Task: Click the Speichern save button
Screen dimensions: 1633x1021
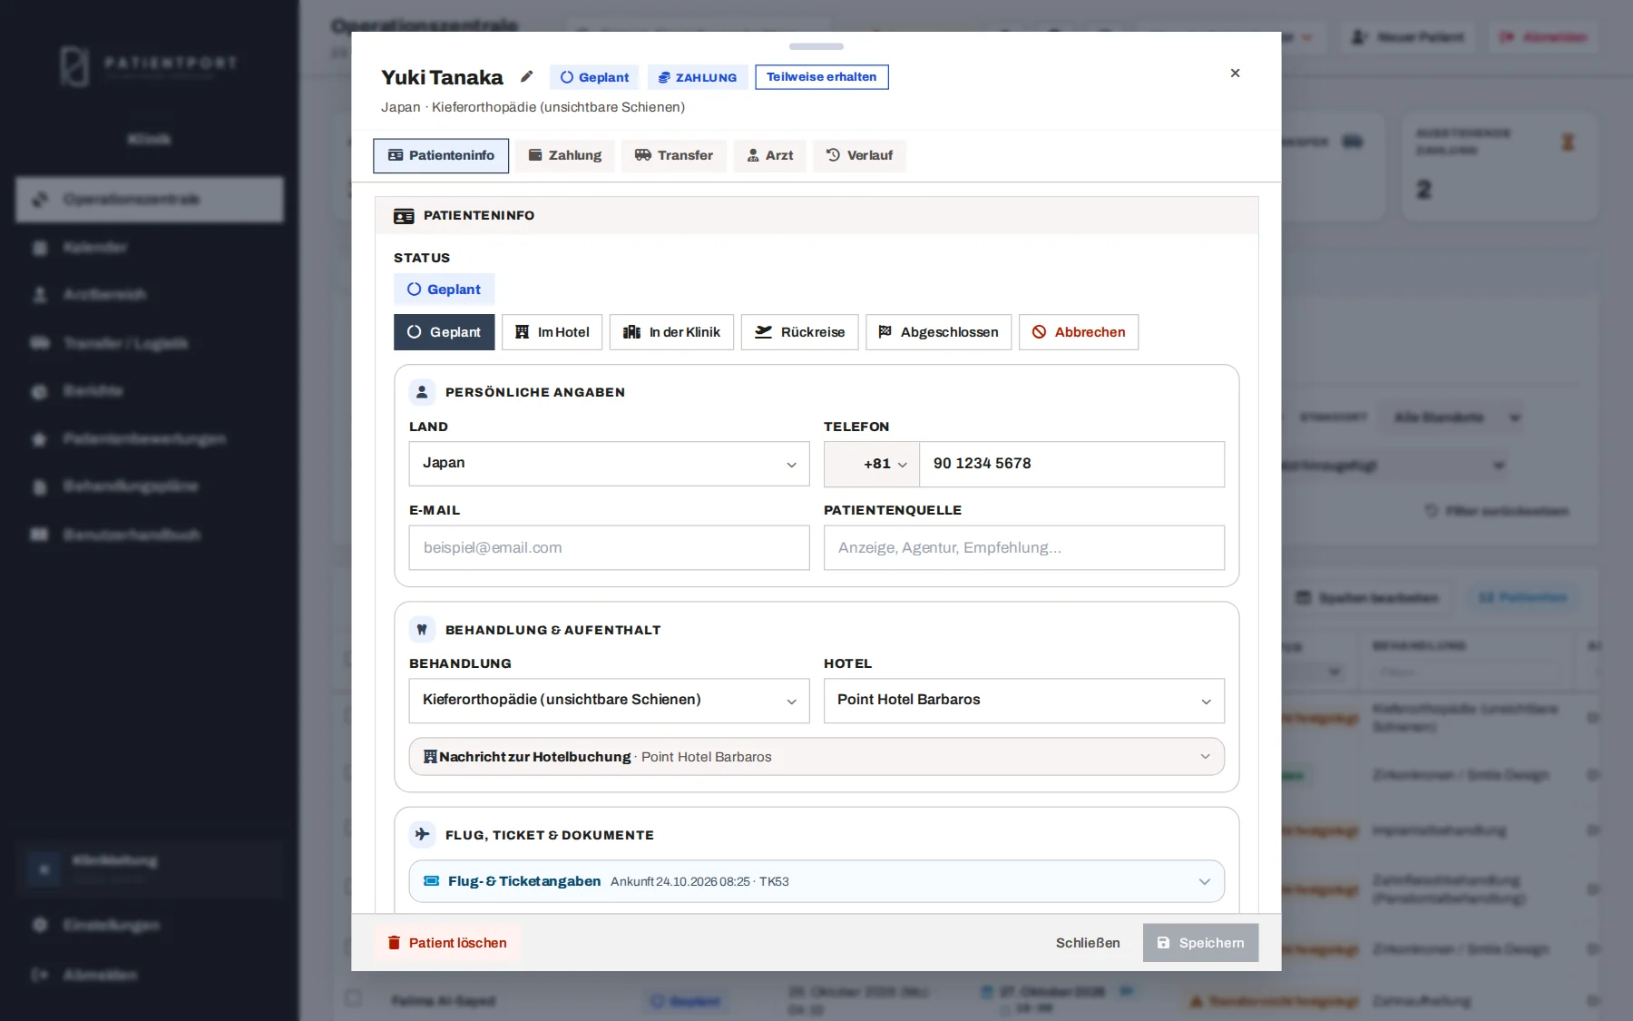Action: click(1200, 943)
